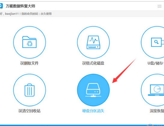Launch the 深度恢复 laptop scan icon
Viewport: 164px width, 126px height.
point(153,90)
